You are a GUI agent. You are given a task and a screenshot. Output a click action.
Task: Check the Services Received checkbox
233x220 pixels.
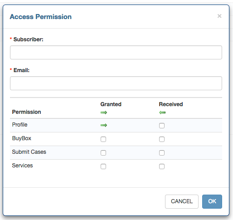(162, 166)
